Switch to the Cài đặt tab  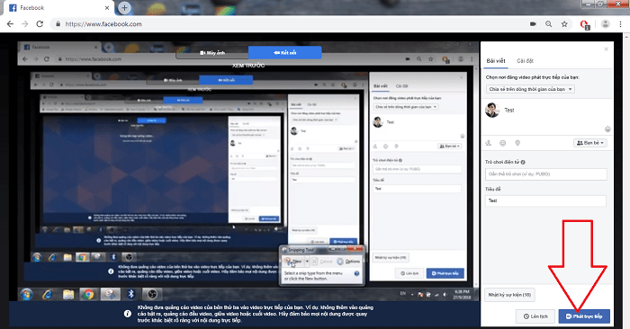(525, 61)
